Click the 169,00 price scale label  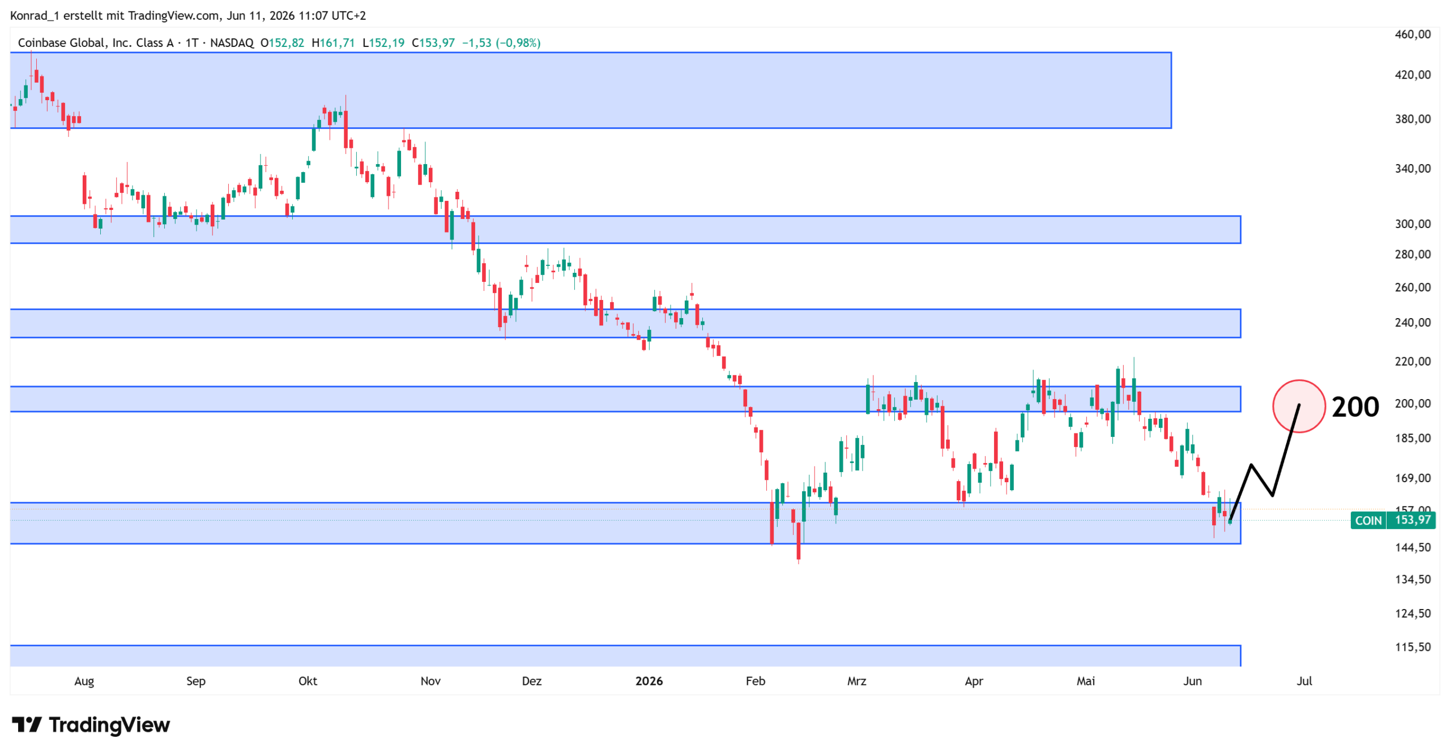pyautogui.click(x=1413, y=478)
